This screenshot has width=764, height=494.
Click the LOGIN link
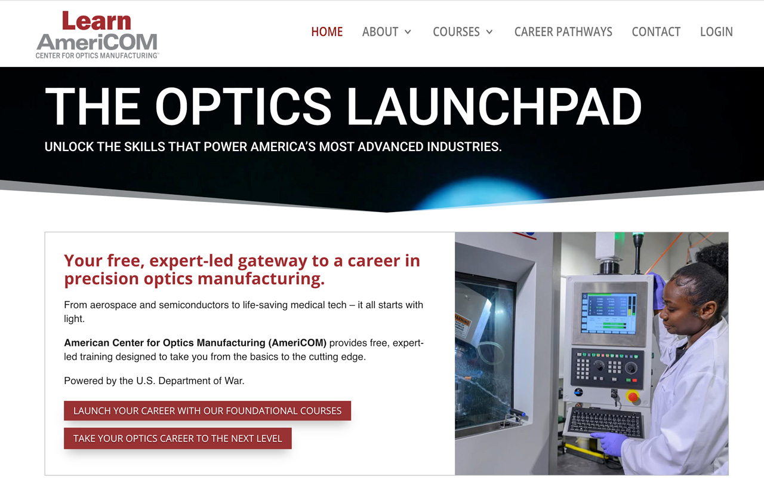[x=716, y=32]
